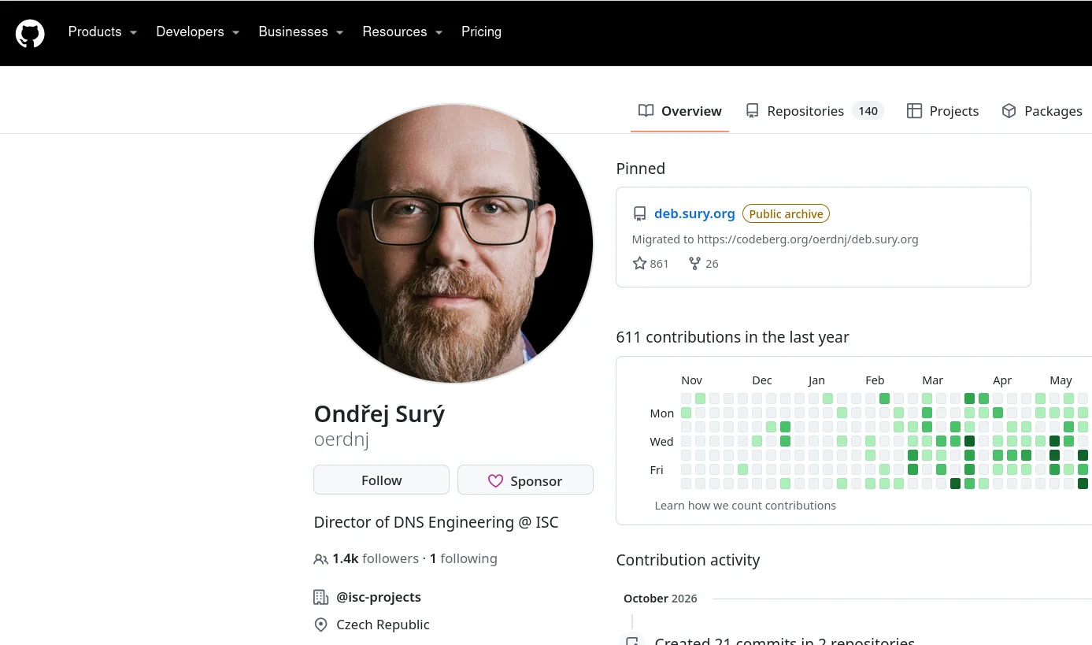Click the Jan month label
Viewport: 1092px width, 645px height.
coord(816,380)
